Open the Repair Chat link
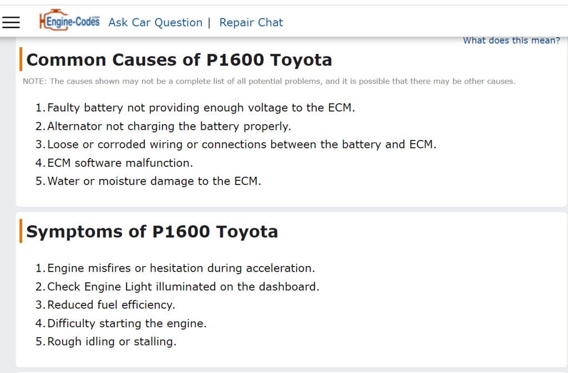This screenshot has width=568, height=373. point(251,22)
